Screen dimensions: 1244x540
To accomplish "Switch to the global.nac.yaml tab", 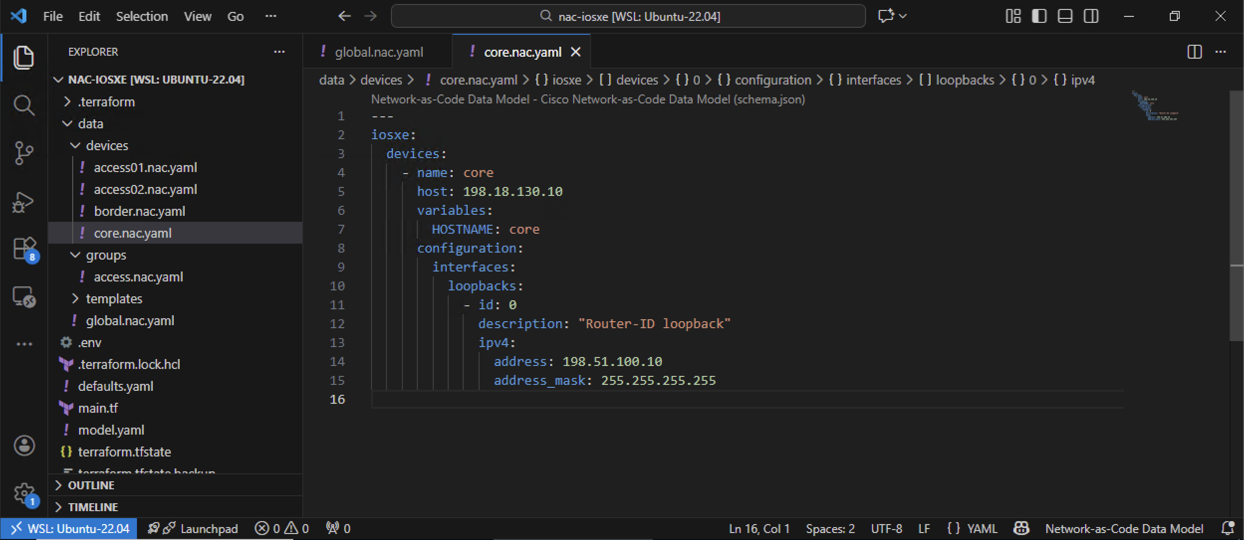I will (378, 52).
